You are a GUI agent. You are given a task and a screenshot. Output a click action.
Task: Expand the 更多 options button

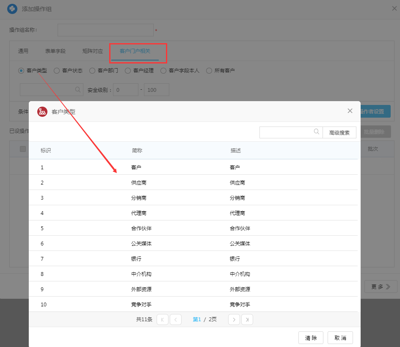pyautogui.click(x=381, y=286)
